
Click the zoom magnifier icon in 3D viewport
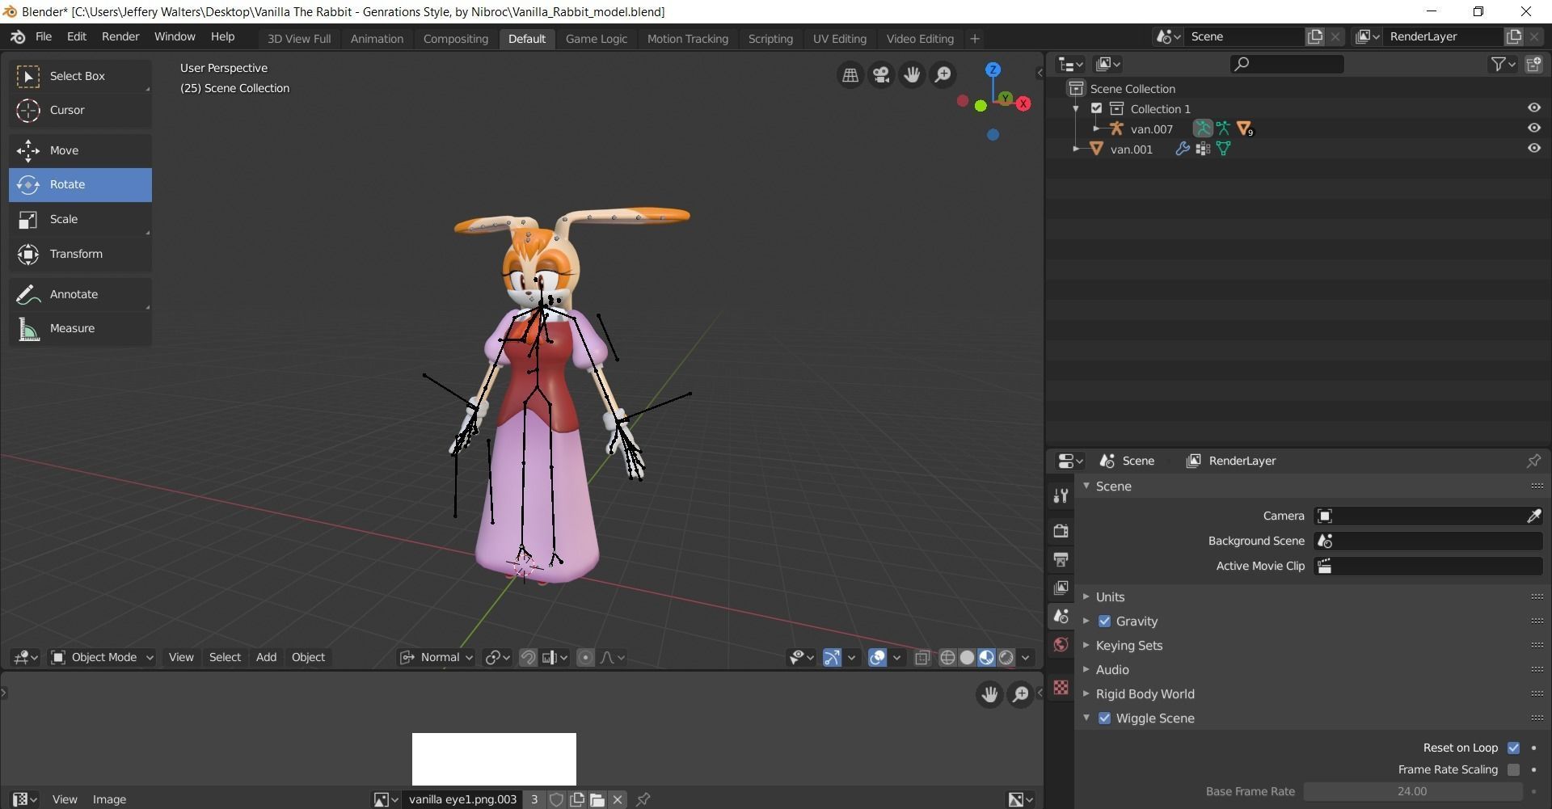pyautogui.click(x=943, y=75)
